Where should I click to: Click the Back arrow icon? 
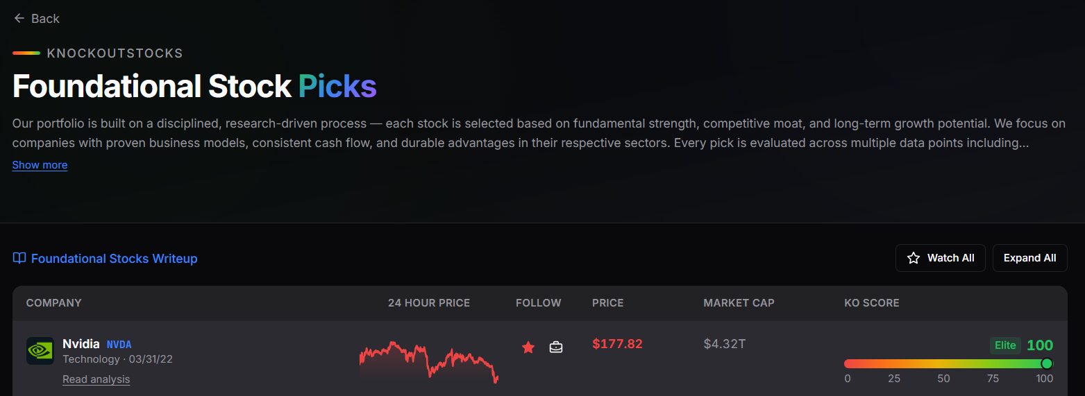pyautogui.click(x=19, y=19)
